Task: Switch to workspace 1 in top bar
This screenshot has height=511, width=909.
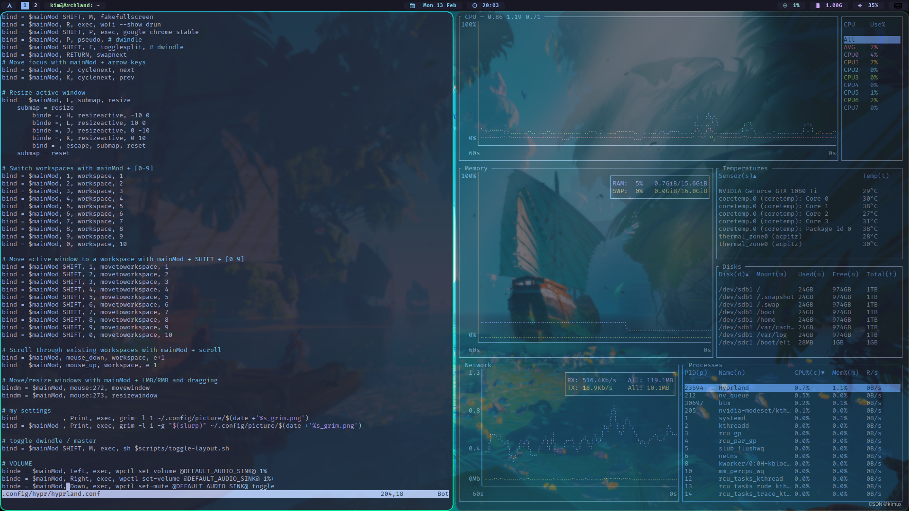Action: click(x=25, y=6)
